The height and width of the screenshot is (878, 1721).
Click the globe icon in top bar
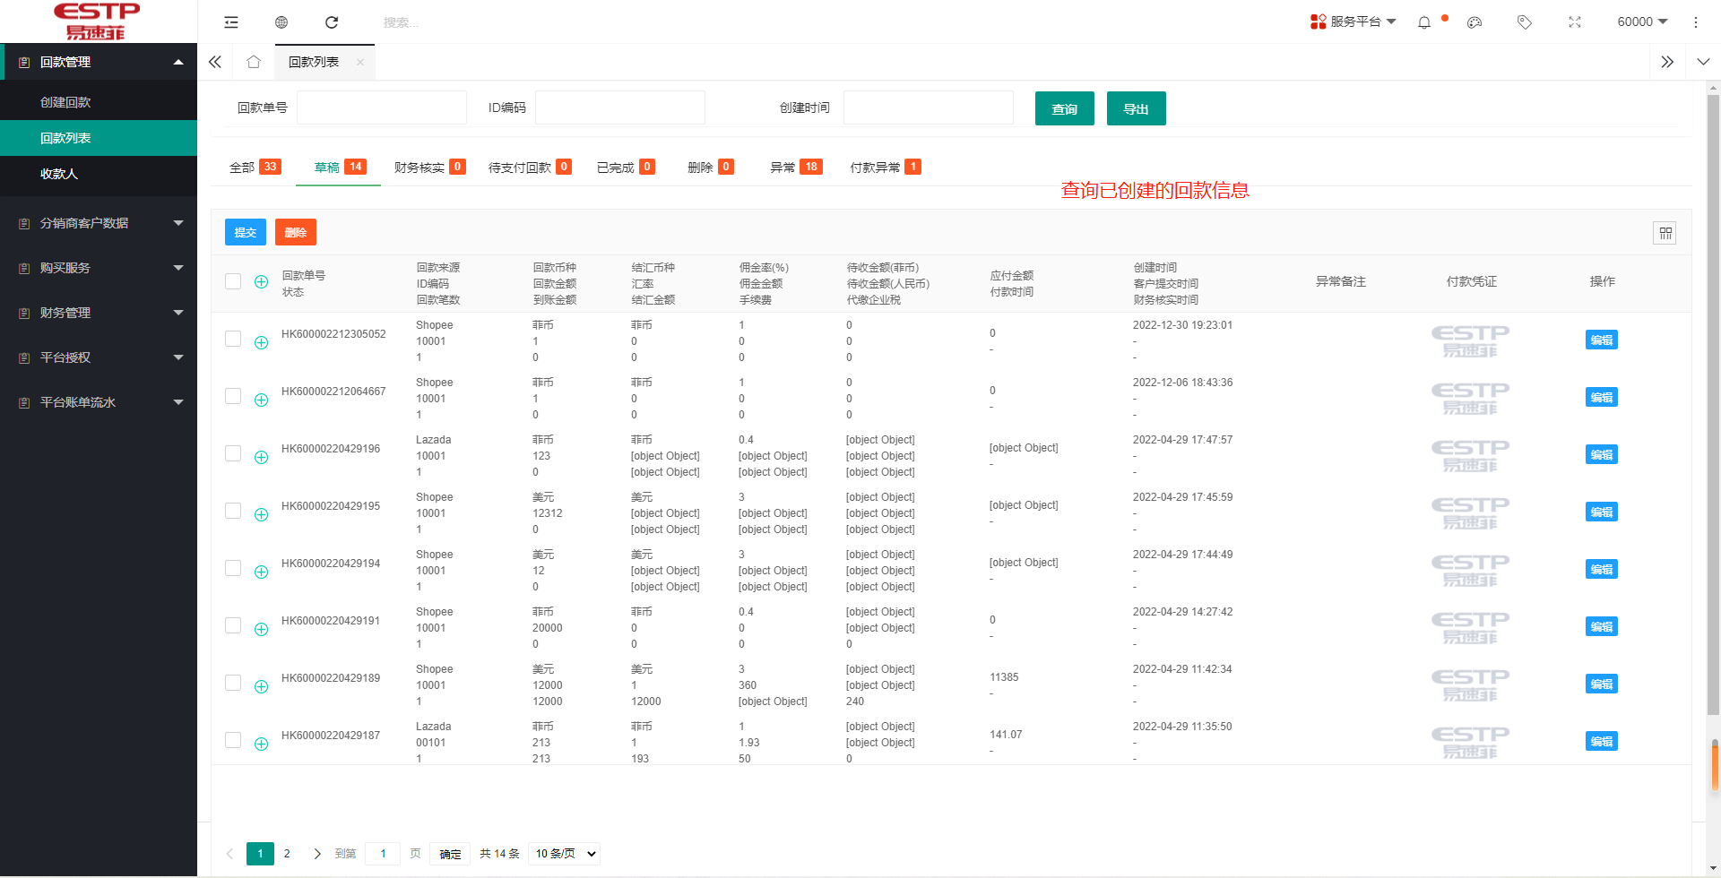pos(281,22)
